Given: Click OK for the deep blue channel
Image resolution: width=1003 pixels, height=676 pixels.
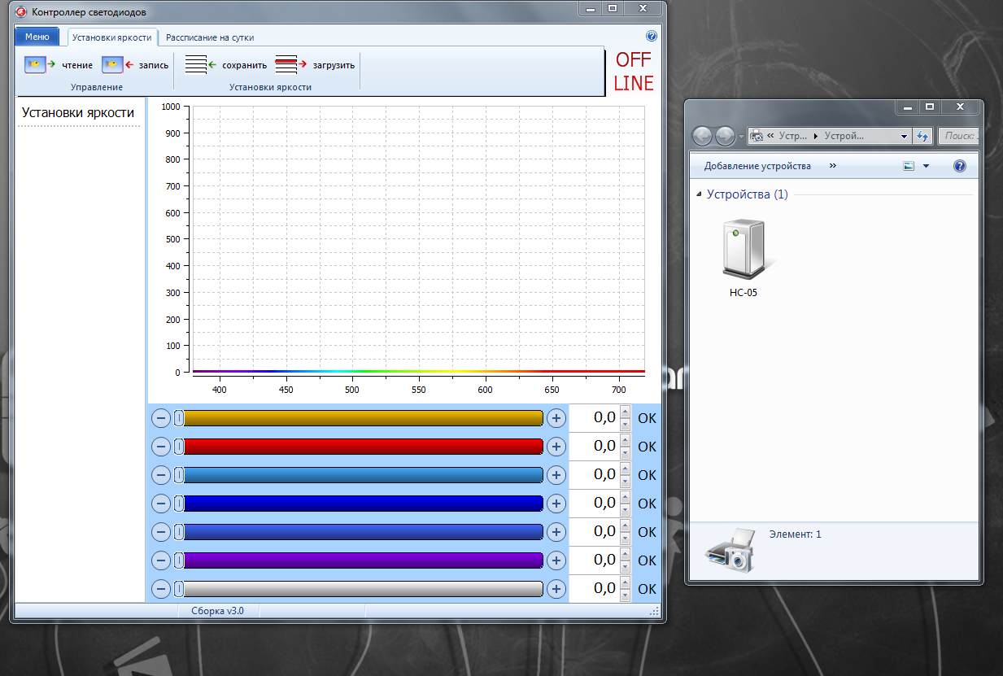Looking at the screenshot, I should (x=647, y=504).
